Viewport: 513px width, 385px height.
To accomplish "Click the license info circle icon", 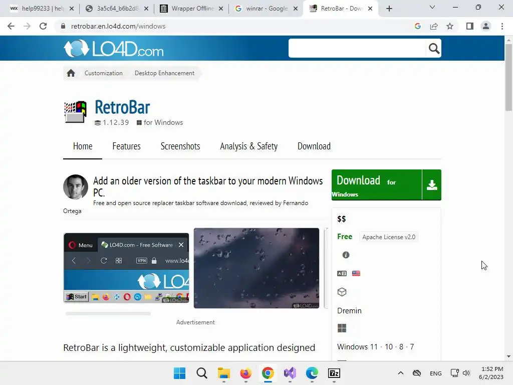I will tap(346, 255).
